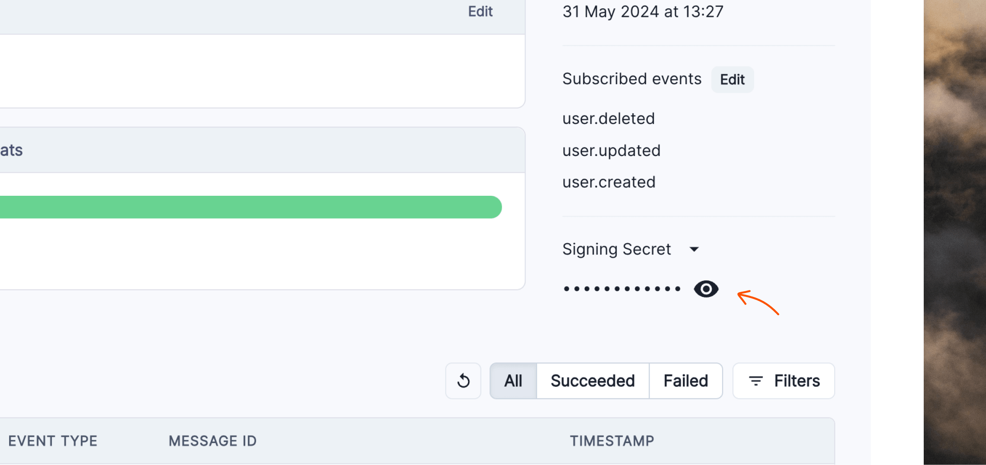Select the user.updated event

[x=611, y=151]
